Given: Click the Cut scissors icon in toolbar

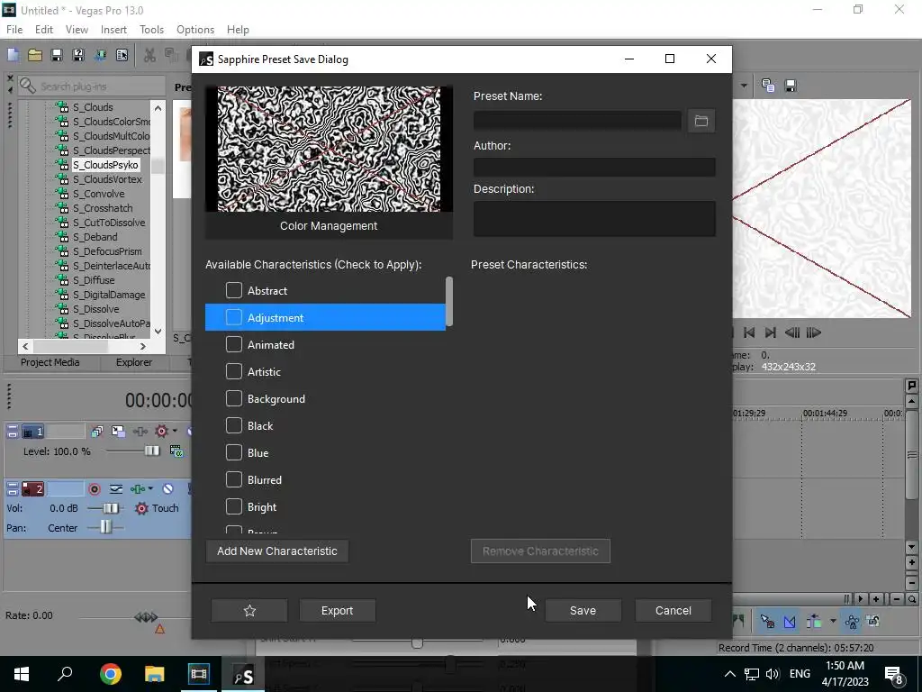Looking at the screenshot, I should click(x=150, y=55).
